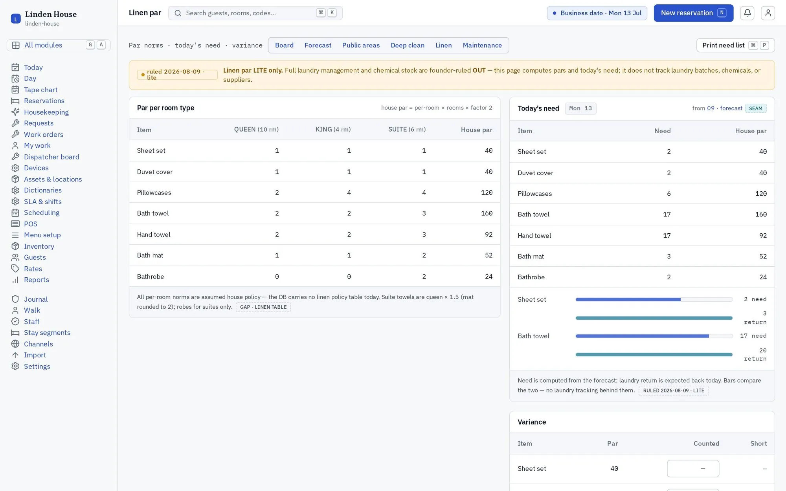
Task: Click the Rates tag icon
Action: click(x=15, y=269)
